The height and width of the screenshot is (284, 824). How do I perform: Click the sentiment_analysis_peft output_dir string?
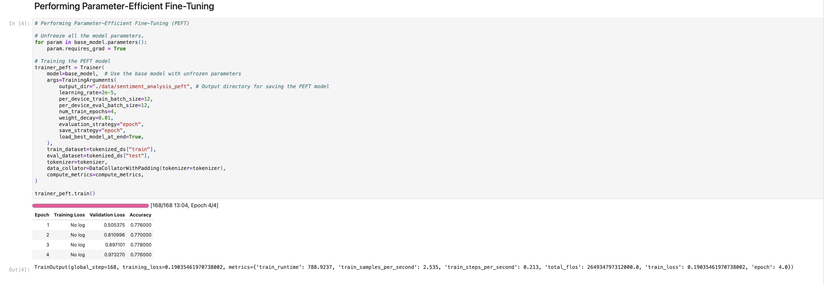click(x=141, y=87)
